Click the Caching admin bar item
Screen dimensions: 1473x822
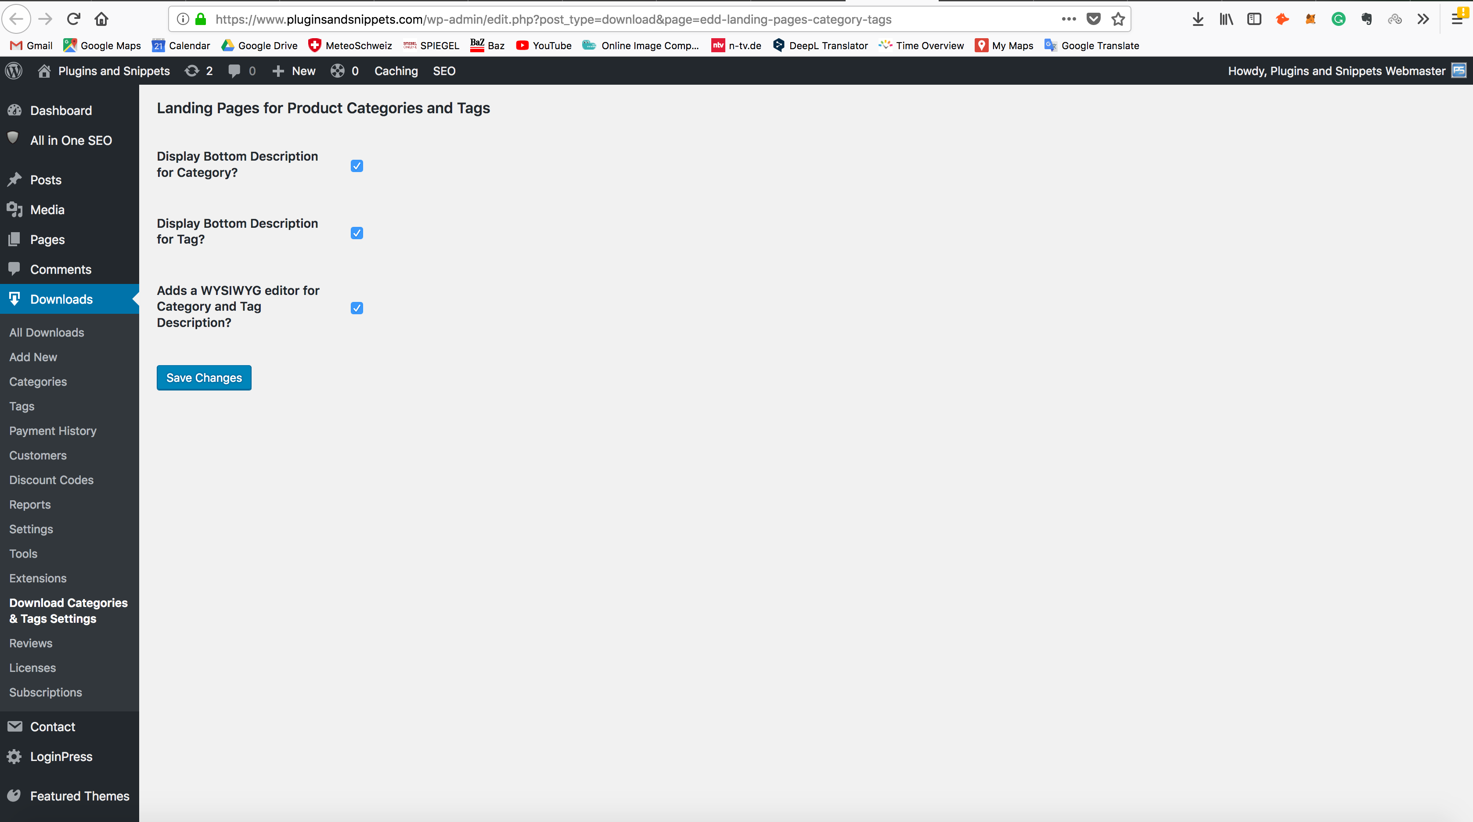click(x=396, y=71)
